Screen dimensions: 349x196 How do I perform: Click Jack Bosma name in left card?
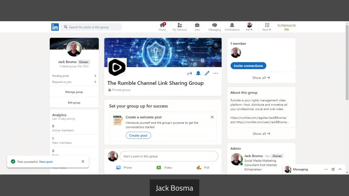tap(67, 62)
